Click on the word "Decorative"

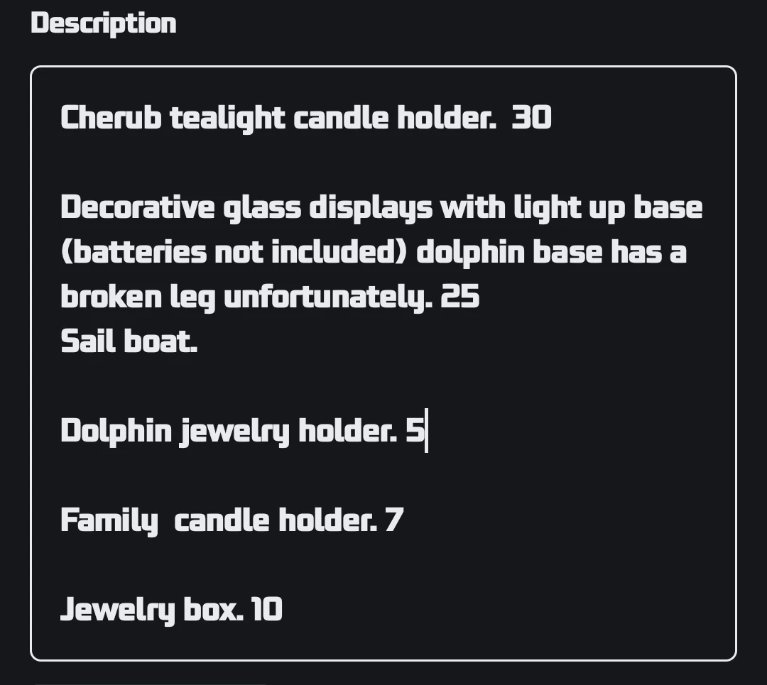pyautogui.click(x=137, y=208)
